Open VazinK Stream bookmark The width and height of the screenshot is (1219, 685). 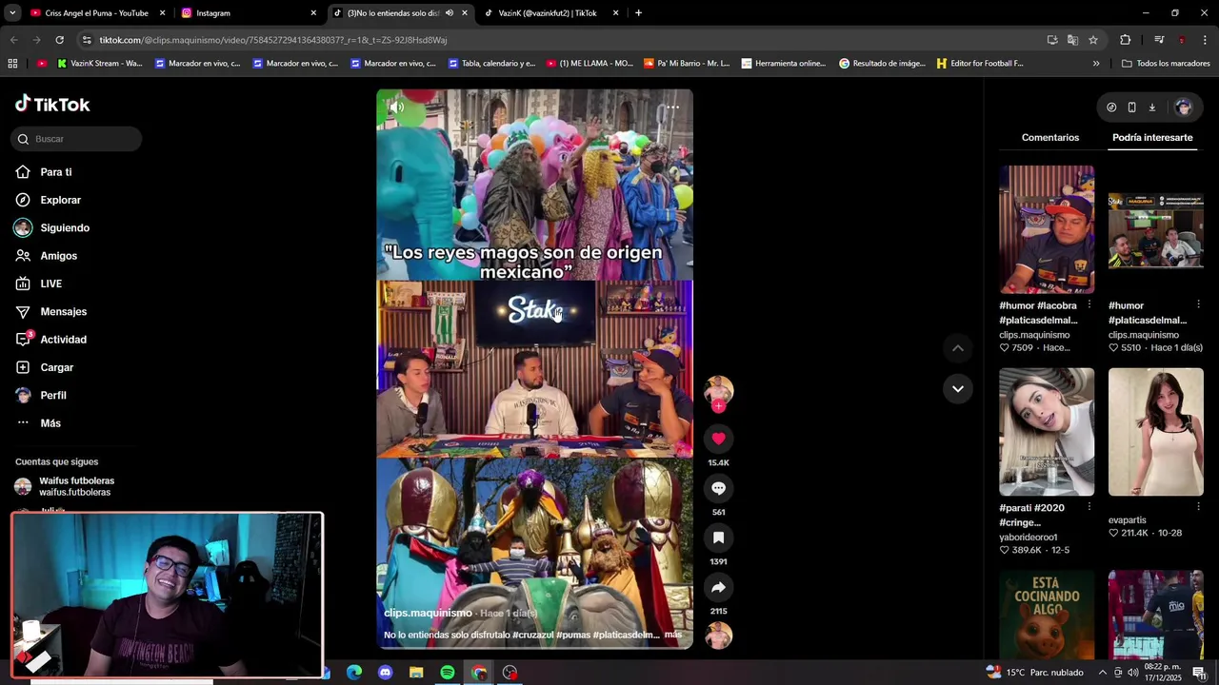point(100,64)
